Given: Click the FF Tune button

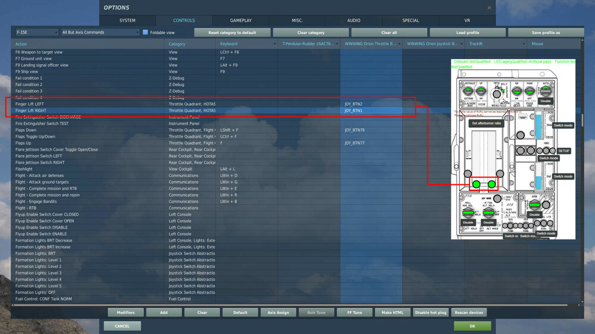Looking at the screenshot, I should point(355,313).
